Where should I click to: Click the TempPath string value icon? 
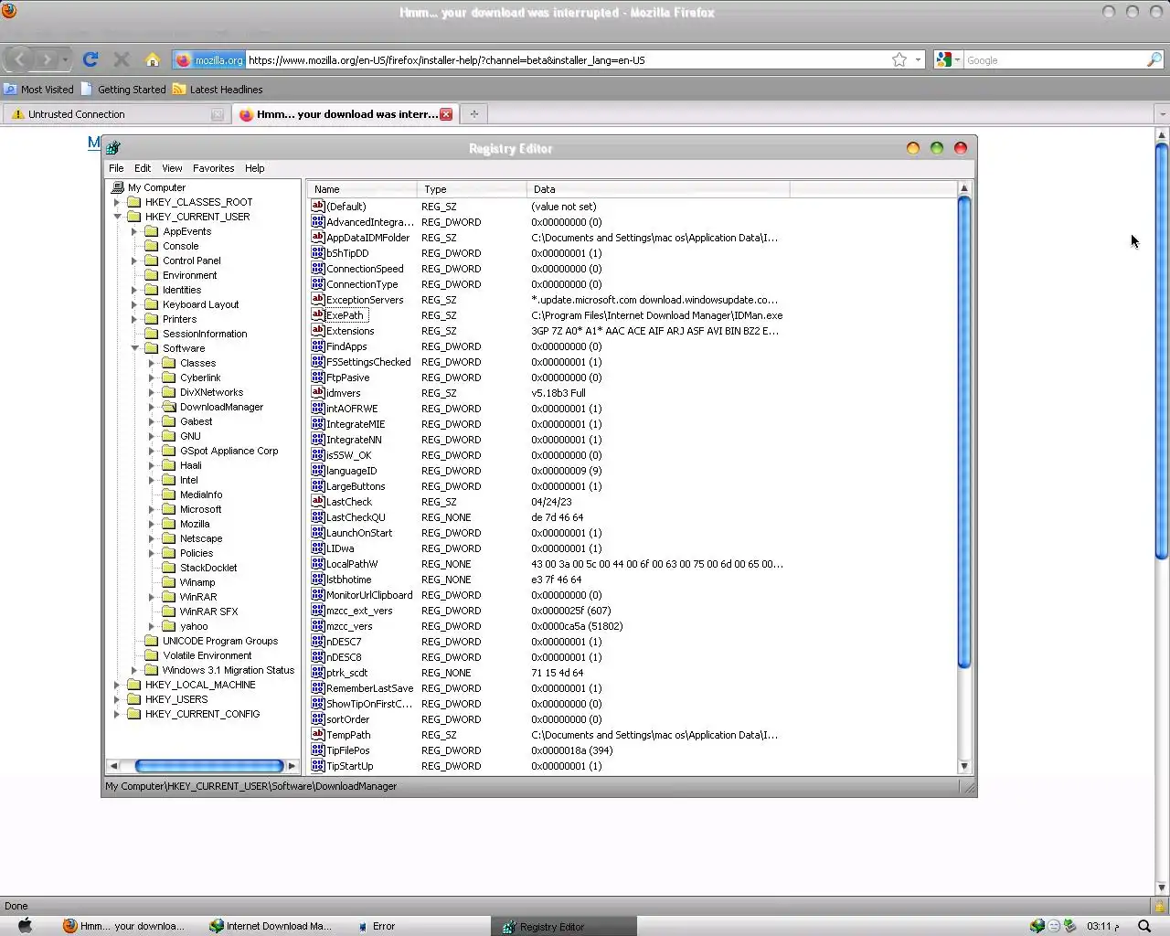click(318, 735)
